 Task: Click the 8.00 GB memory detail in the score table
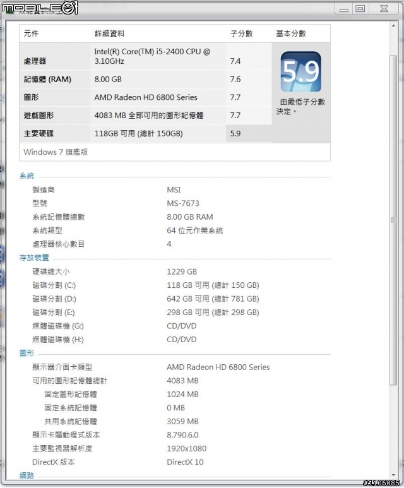tap(108, 80)
